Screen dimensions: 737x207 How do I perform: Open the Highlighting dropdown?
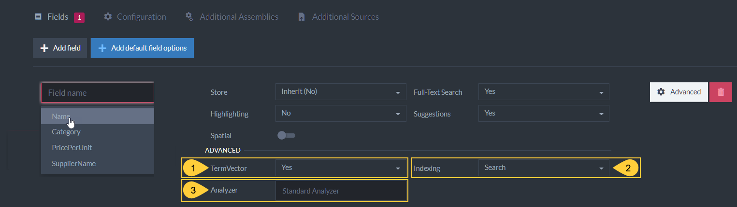341,114
